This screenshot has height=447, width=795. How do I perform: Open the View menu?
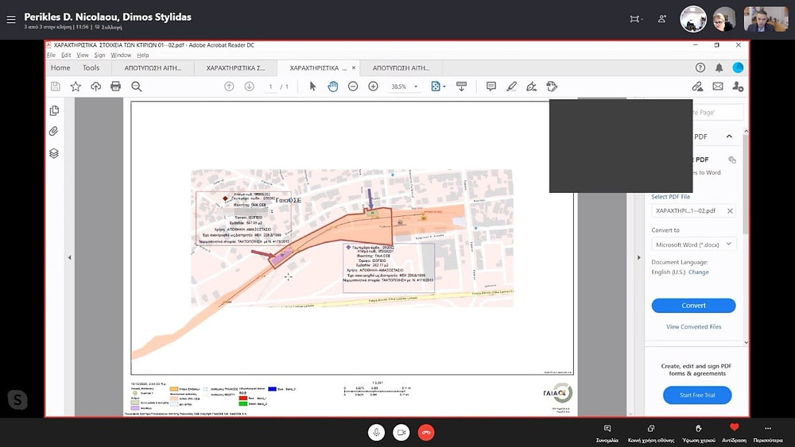click(83, 55)
